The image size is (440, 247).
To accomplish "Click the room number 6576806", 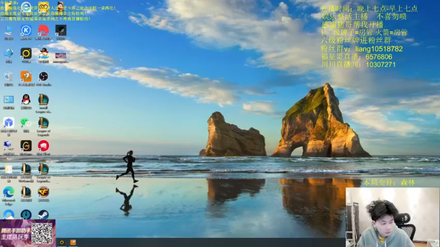I will click(379, 57).
